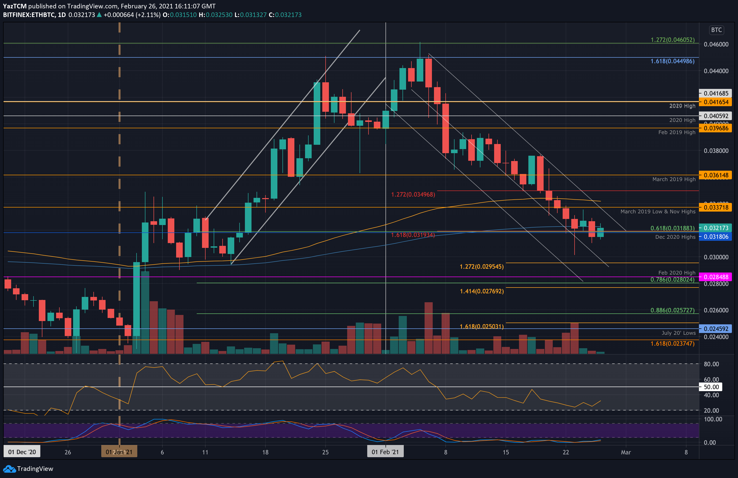Click the 1.272(0.046052) Fibonacci label
The width and height of the screenshot is (738, 478).
672,40
